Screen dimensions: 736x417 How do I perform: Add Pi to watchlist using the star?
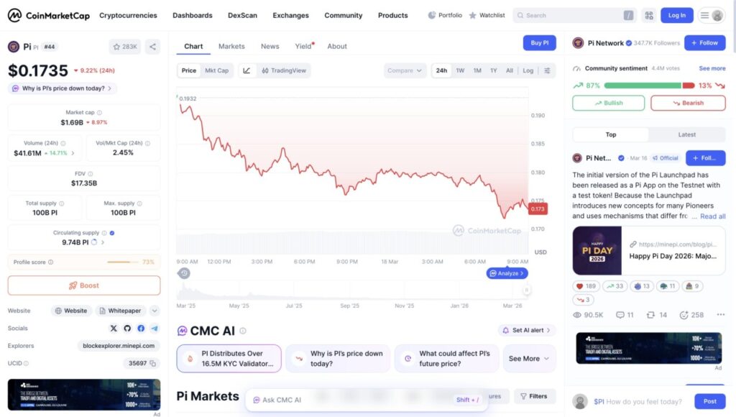coord(125,47)
